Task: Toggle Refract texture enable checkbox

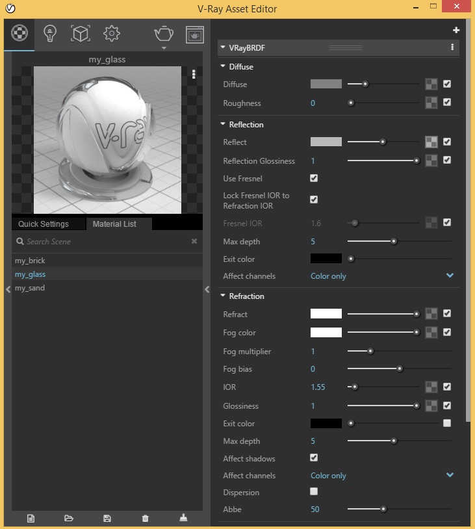Action: coord(447,313)
